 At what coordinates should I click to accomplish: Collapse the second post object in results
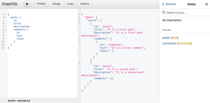(79, 63)
